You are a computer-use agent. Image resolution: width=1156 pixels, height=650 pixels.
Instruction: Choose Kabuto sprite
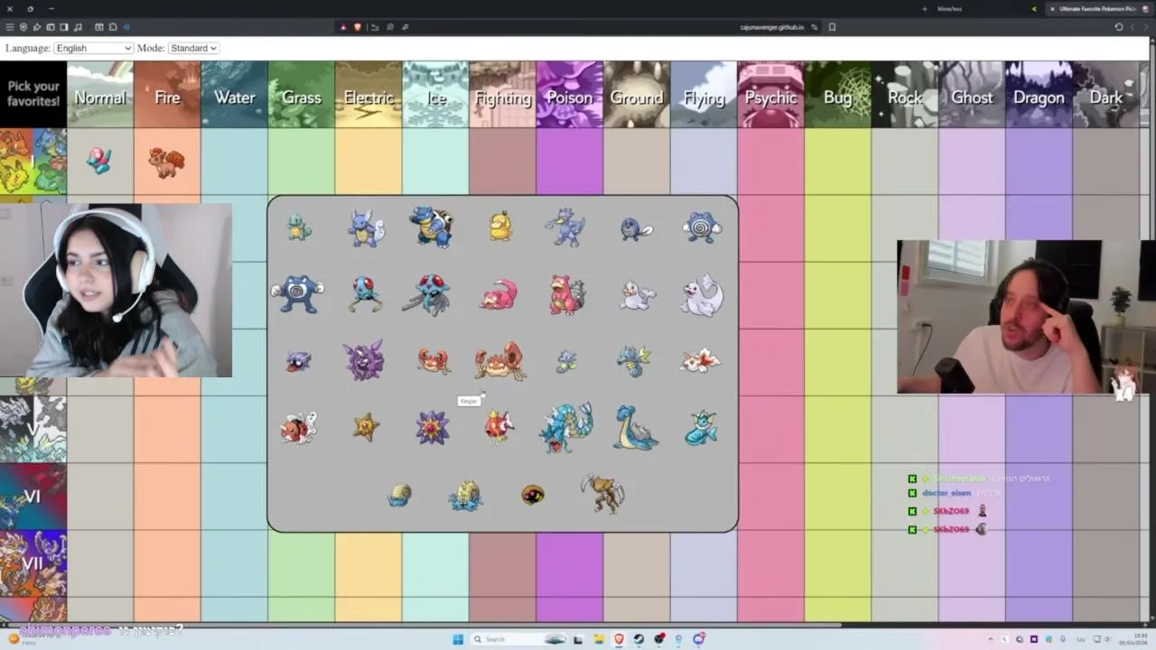click(x=533, y=495)
